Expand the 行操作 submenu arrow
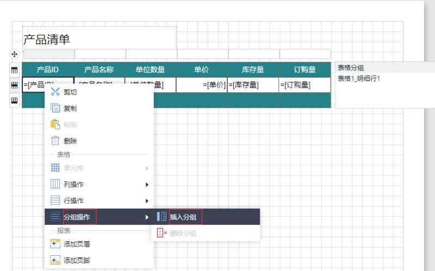The width and height of the screenshot is (435, 271). click(x=147, y=201)
